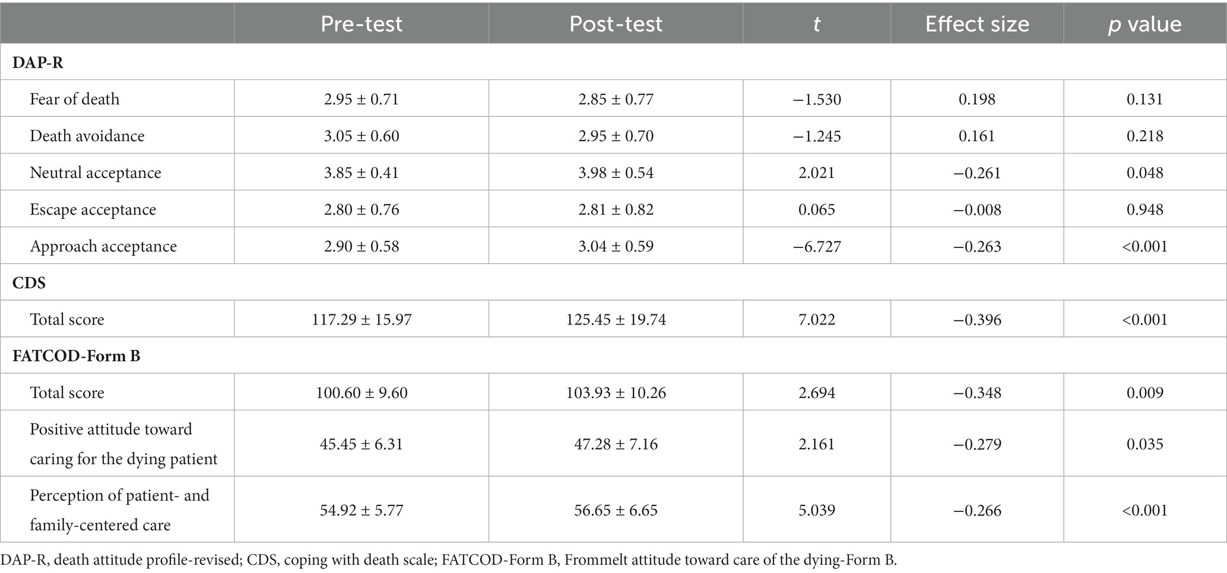This screenshot has height=573, width=1227.
Task: Click the post-test value 103.93 ± 10.26
Action: pyautogui.click(x=616, y=393)
